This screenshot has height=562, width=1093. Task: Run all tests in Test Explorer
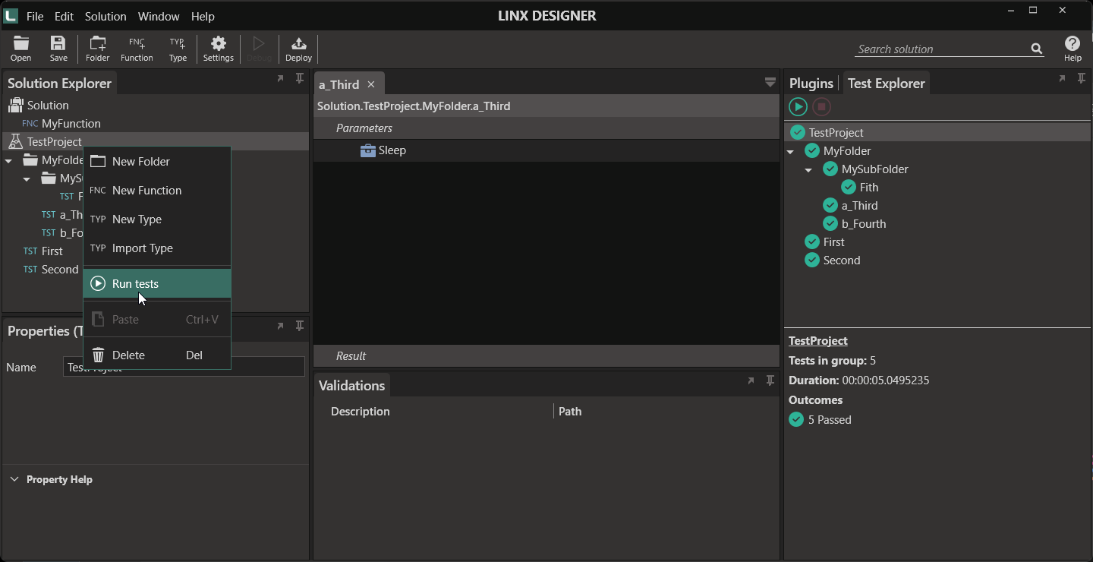(798, 106)
